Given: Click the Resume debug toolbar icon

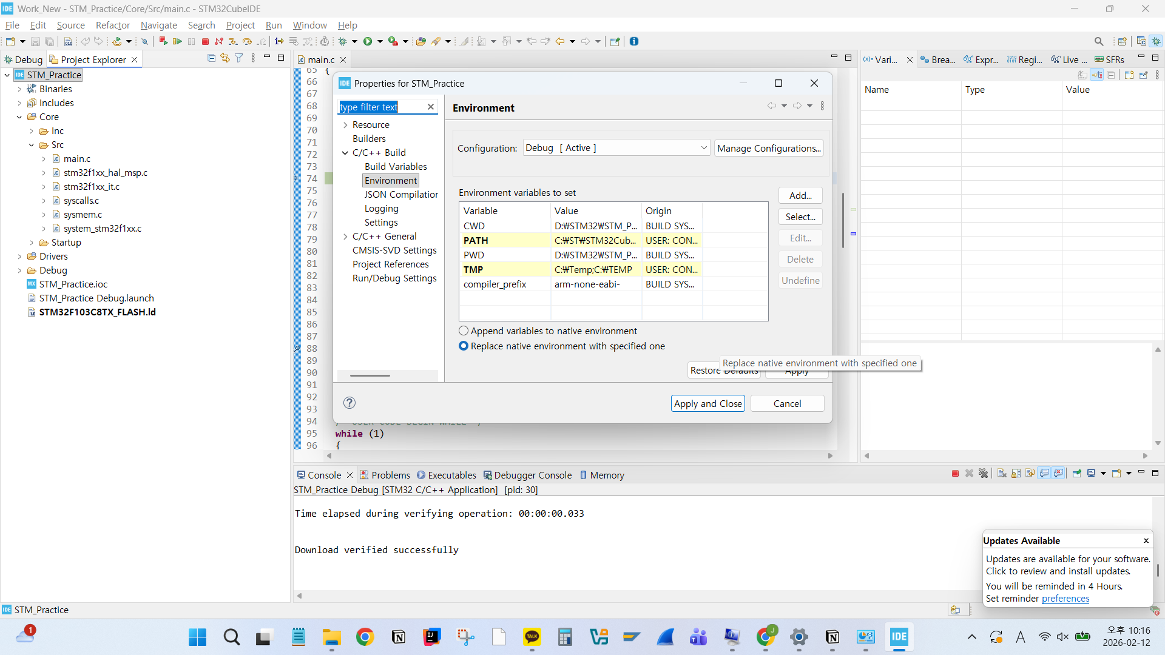Looking at the screenshot, I should pyautogui.click(x=177, y=41).
